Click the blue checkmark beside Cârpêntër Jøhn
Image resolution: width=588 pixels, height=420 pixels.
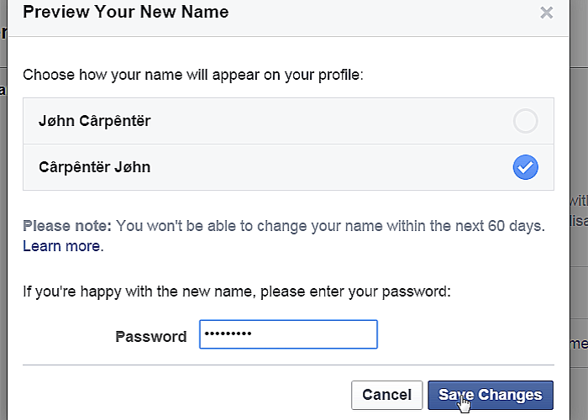tap(525, 167)
